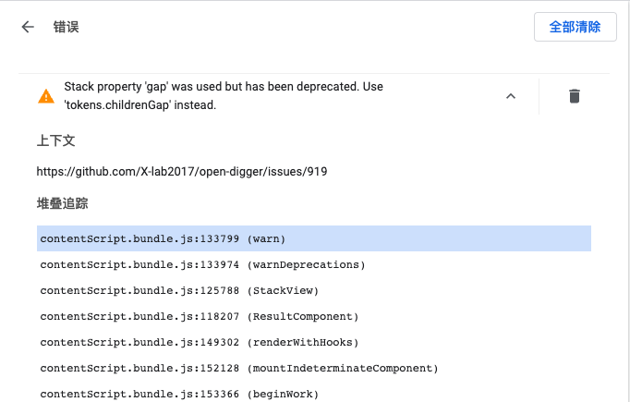Select the deprecated 'gap' warning message text
The image size is (630, 402).
(224, 96)
